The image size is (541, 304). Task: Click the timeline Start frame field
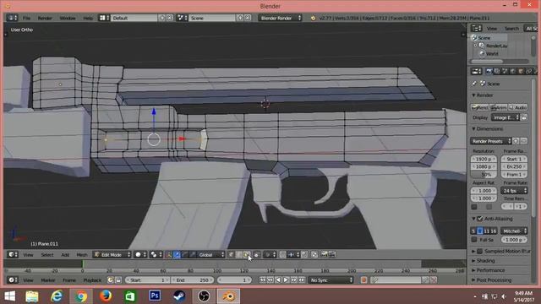pos(147,280)
